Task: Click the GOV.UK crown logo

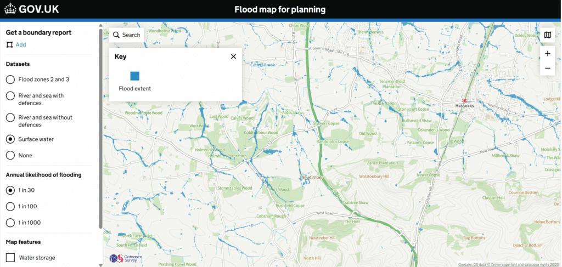Action: (10, 9)
